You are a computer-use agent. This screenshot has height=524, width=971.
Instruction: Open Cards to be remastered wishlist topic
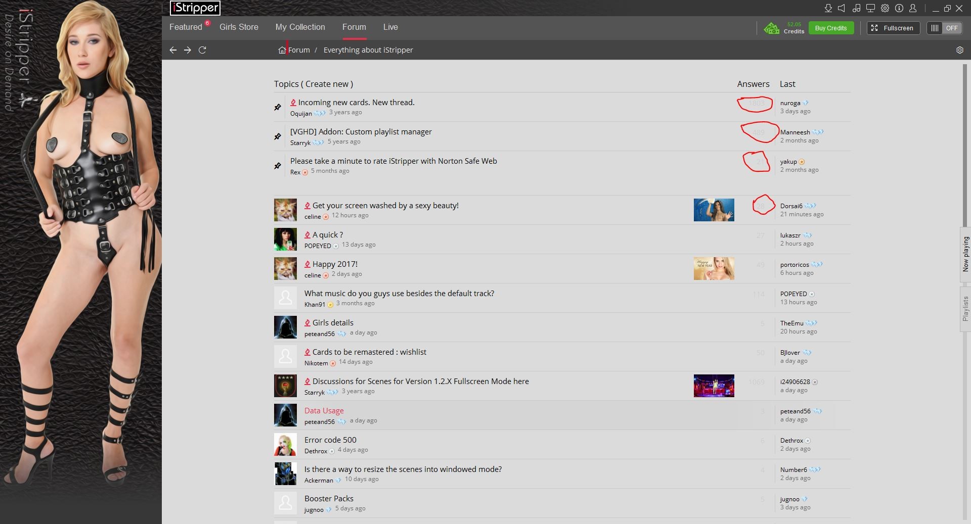(x=369, y=352)
